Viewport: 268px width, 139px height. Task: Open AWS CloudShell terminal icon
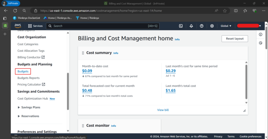(181, 26)
